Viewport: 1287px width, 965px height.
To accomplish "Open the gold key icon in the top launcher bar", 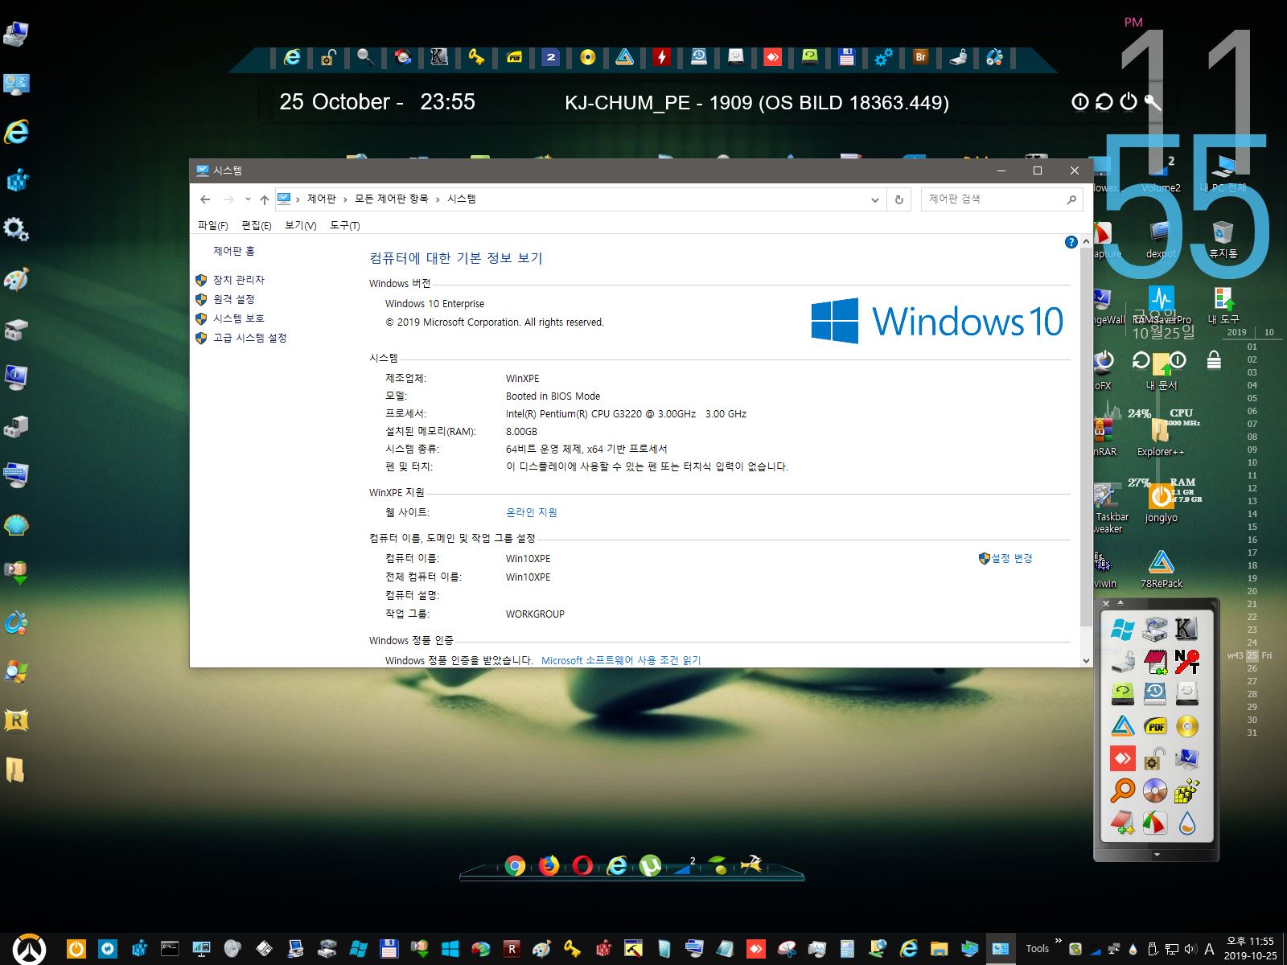I will tap(476, 57).
